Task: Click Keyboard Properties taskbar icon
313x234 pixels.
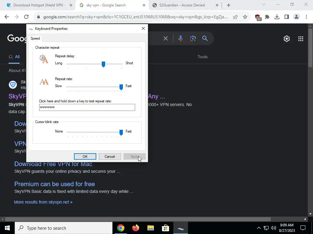Action: coord(180,228)
